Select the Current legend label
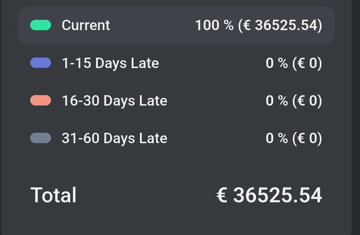Viewport: 360px width, 235px height. 86,25
